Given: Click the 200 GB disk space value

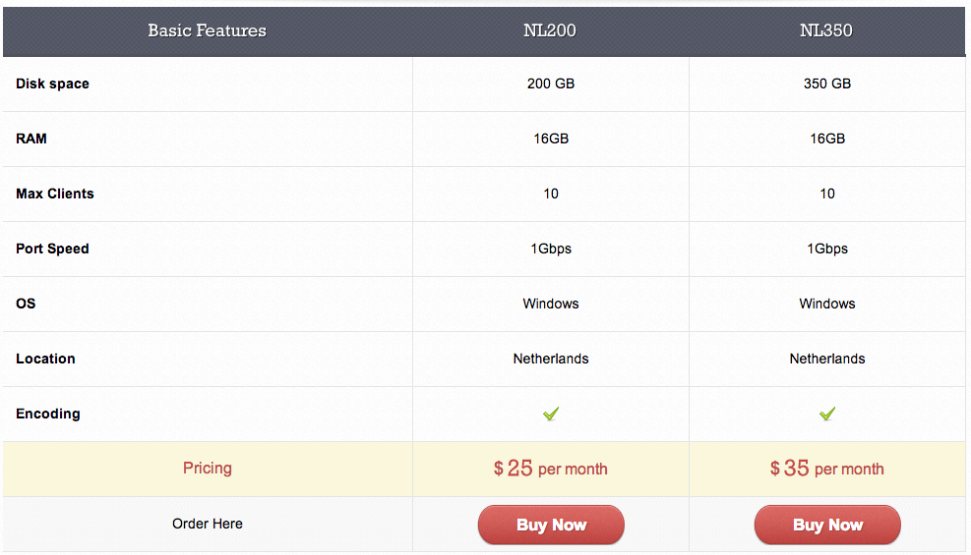Looking at the screenshot, I should coord(551,83).
